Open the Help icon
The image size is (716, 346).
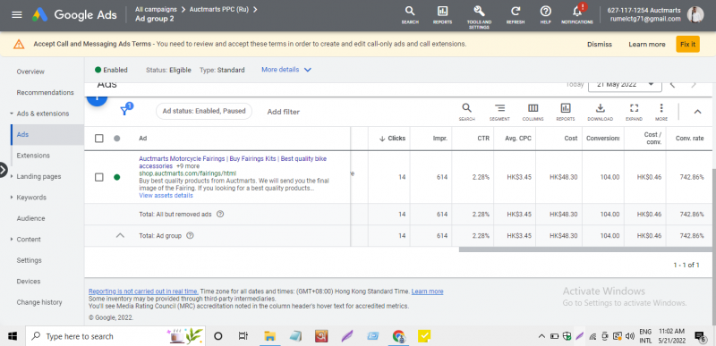tap(545, 15)
